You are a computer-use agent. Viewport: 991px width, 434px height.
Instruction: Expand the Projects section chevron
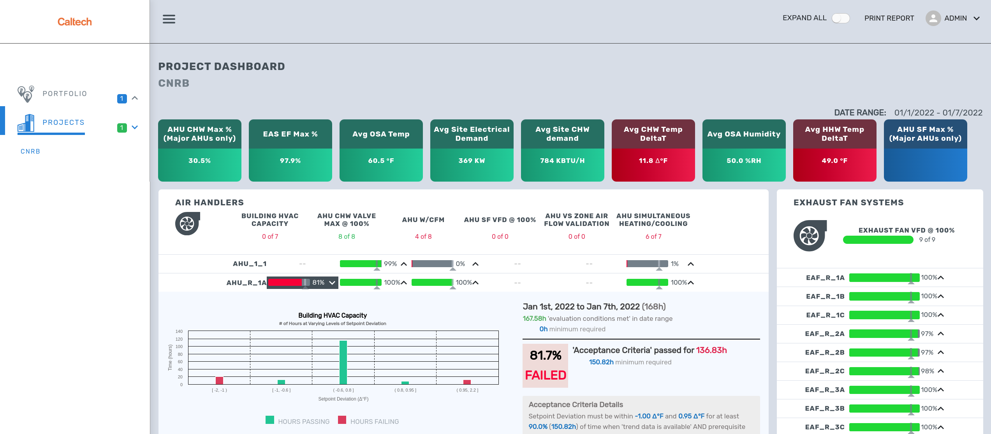coord(135,127)
